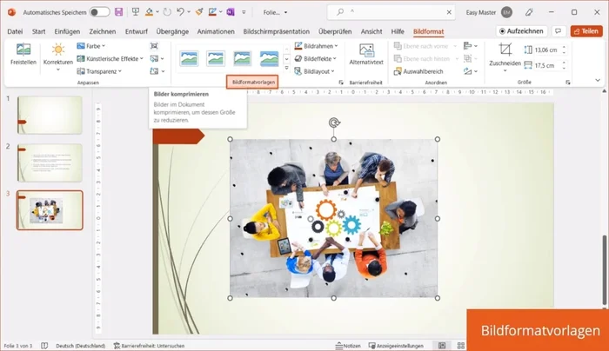Click the Teilen share button

coord(586,30)
